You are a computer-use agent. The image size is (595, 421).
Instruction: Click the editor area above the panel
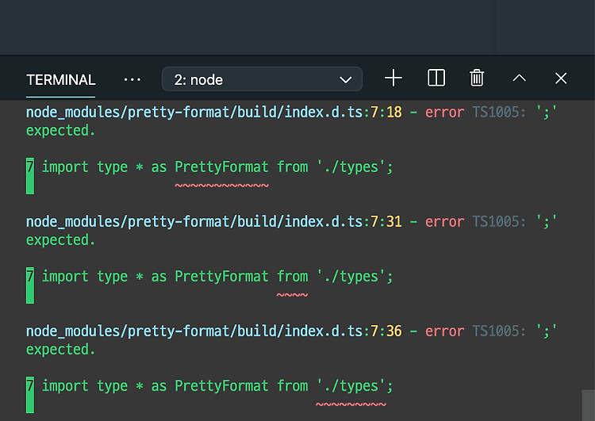coord(297,26)
